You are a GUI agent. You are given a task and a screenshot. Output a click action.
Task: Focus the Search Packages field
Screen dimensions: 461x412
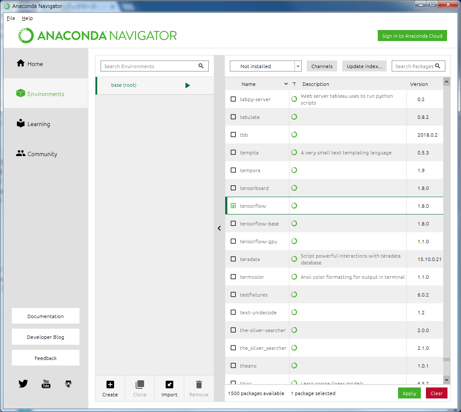(418, 66)
